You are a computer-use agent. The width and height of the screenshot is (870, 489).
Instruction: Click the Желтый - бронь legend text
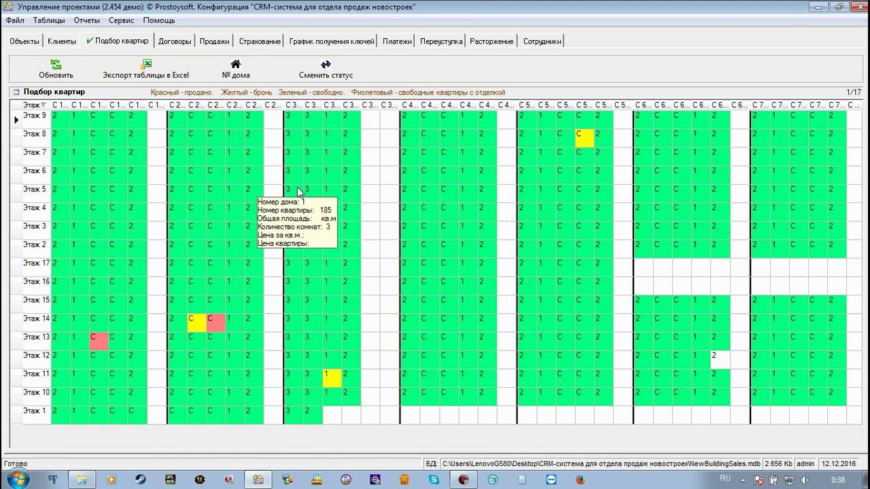(247, 92)
